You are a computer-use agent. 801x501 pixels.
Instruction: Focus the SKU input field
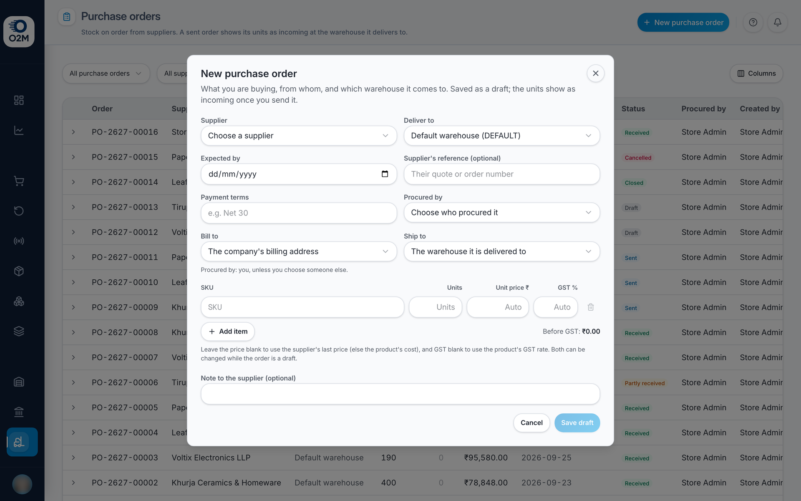pos(302,307)
